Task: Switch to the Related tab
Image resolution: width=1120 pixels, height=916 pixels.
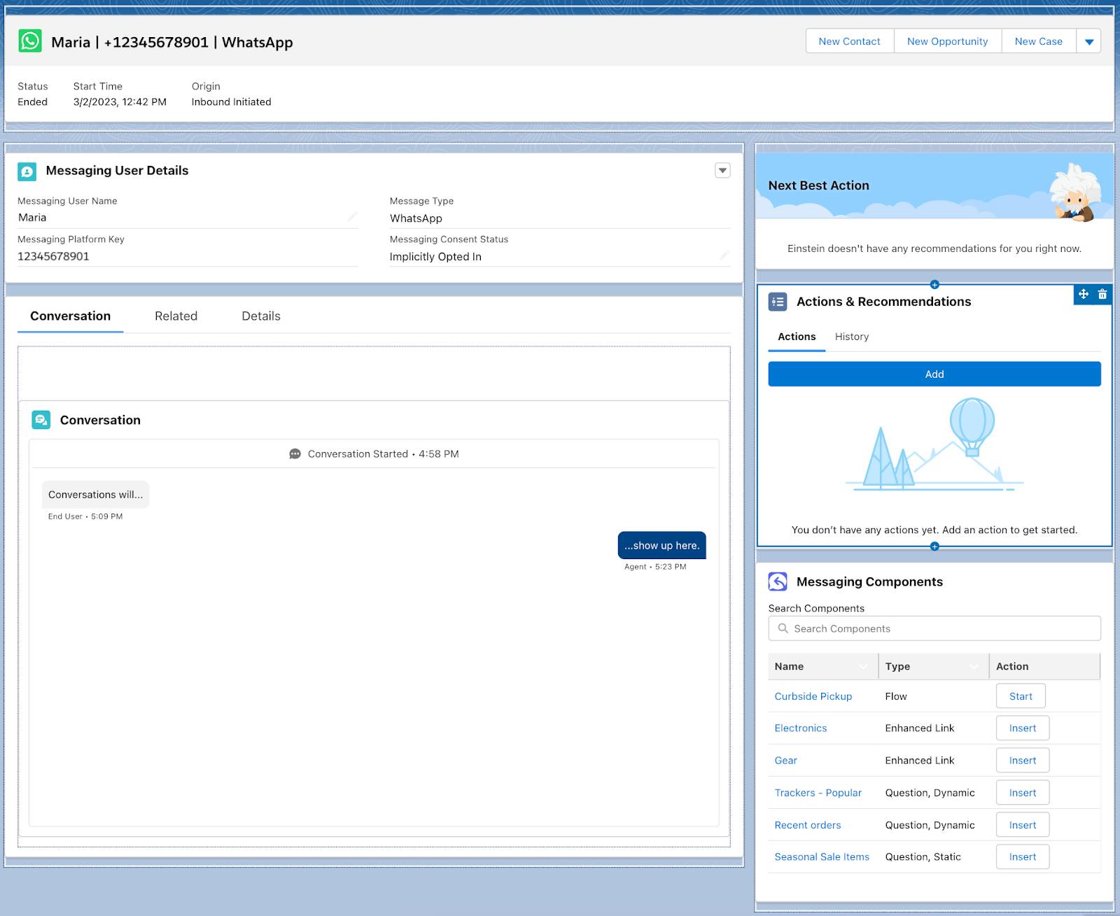Action: (176, 316)
